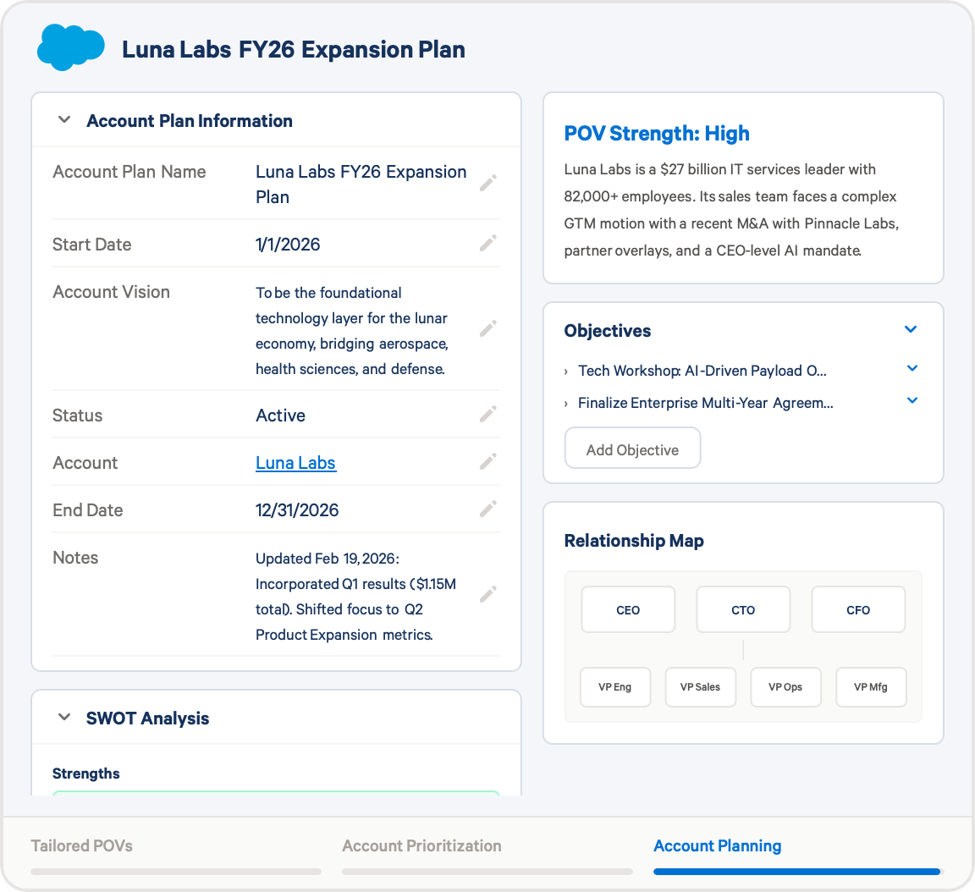975x892 pixels.
Task: Open the Account Prioritization tab
Action: click(421, 845)
